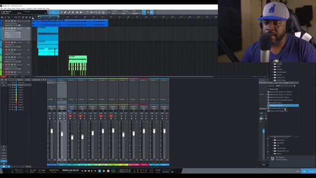
Task: Select the Paint tool in toolbar
Action: click(x=69, y=12)
